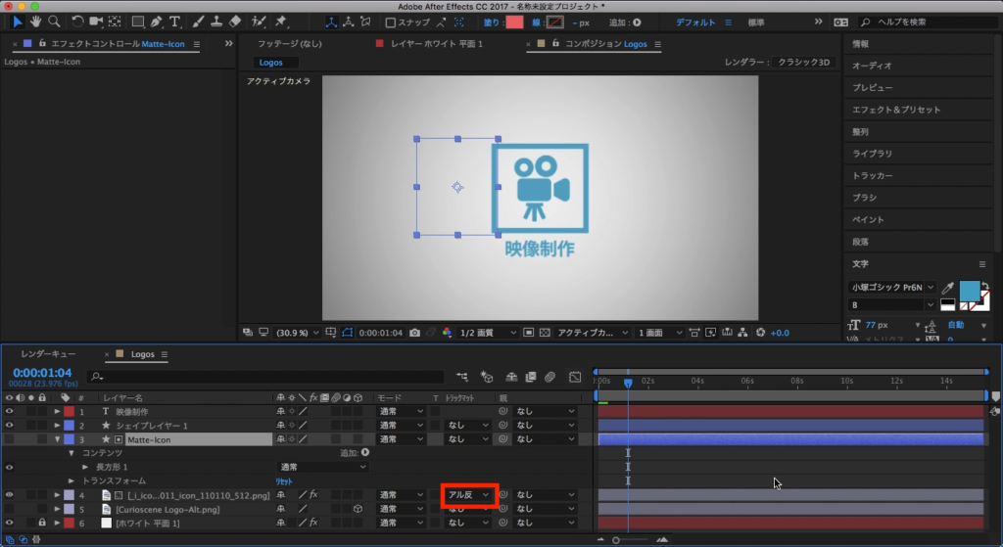Pick the horizontal Type tool

174,22
